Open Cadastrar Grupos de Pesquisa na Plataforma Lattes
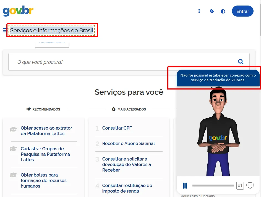Viewport: 261px width, 197px height. coord(45,154)
